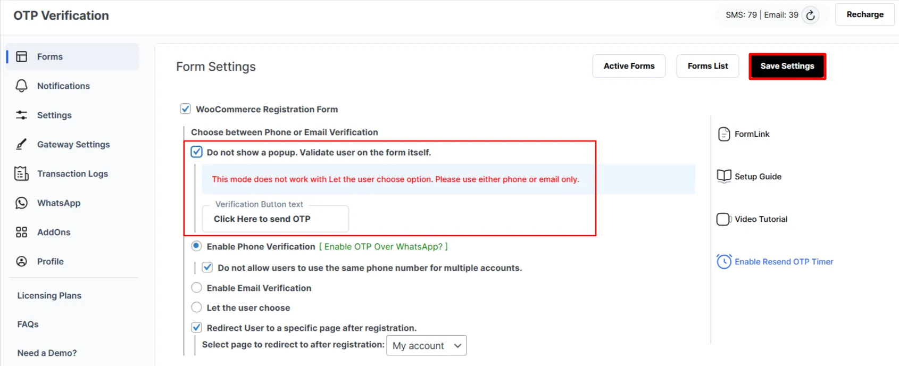Uncheck WooCommerce Registration Form checkbox
Viewport: 899px width, 366px height.
[185, 109]
